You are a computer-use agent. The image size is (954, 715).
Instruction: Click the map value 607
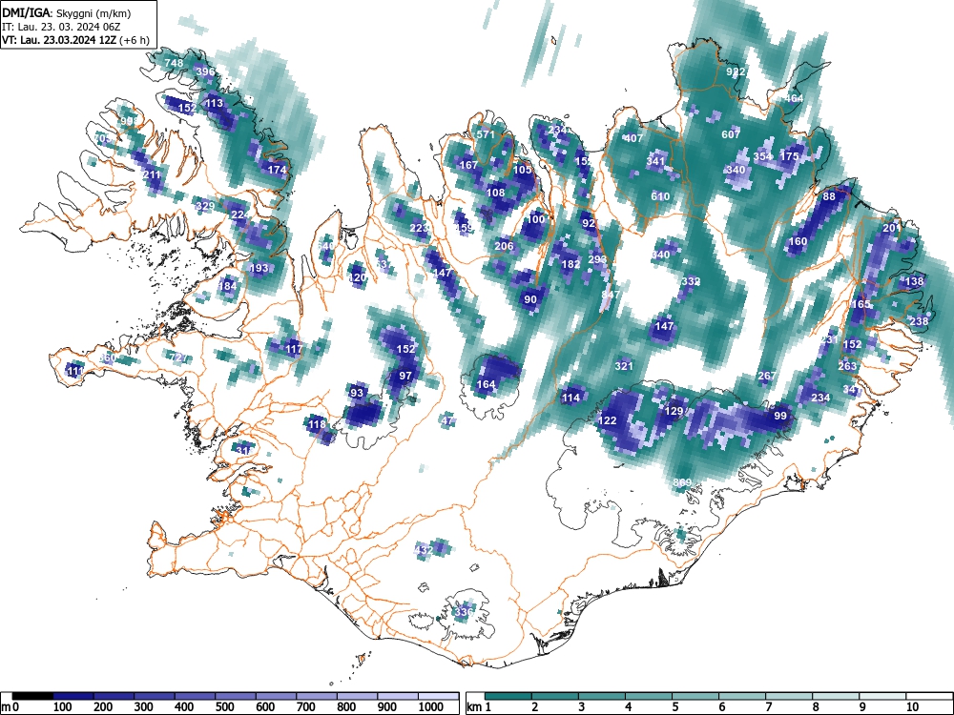click(x=731, y=134)
